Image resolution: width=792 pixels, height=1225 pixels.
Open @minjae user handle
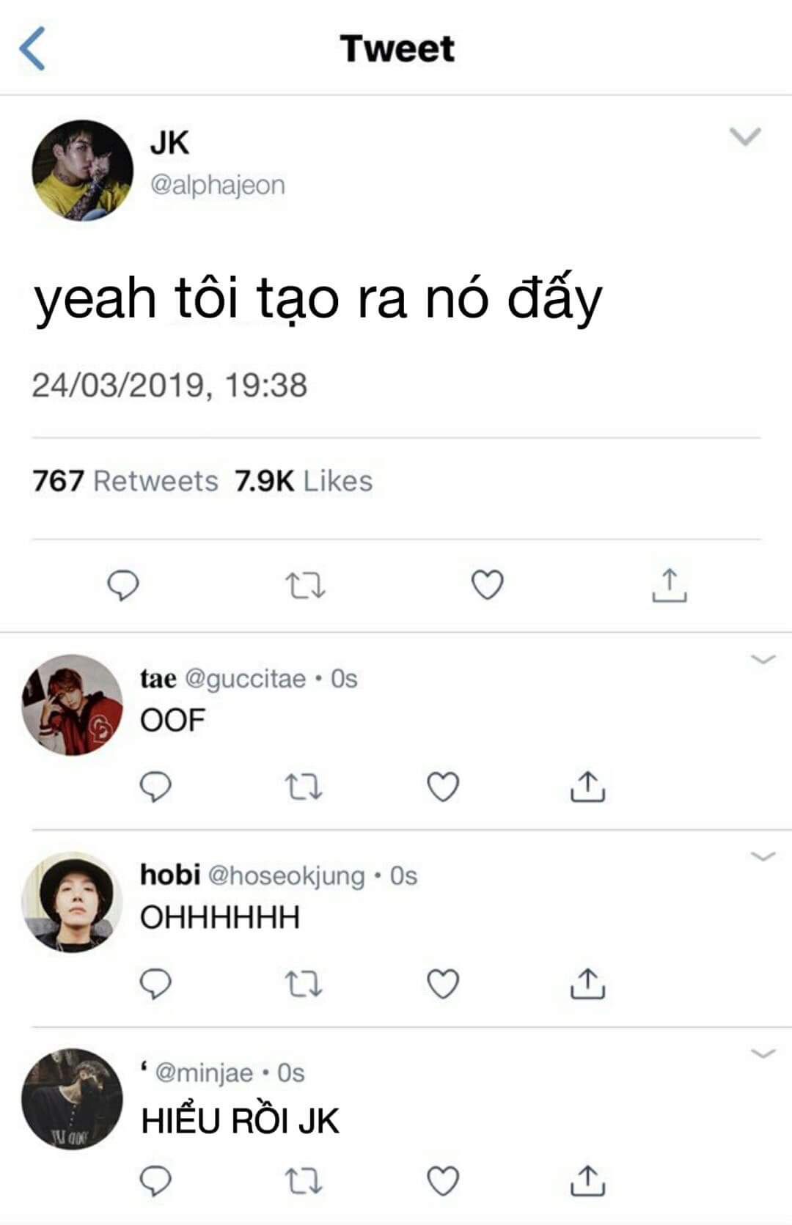coord(204,1073)
